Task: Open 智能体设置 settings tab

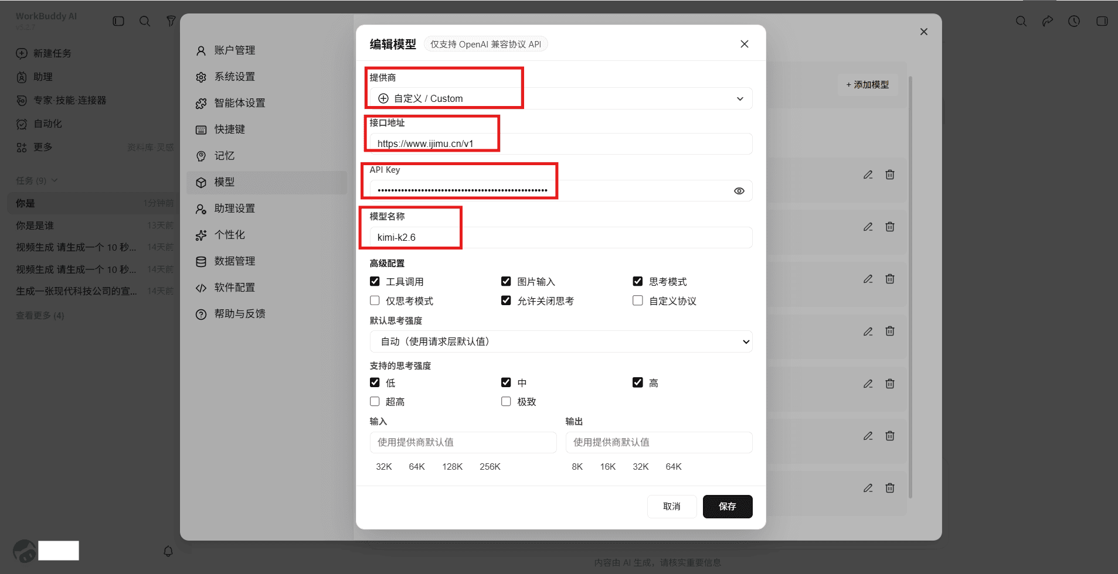Action: (x=267, y=103)
